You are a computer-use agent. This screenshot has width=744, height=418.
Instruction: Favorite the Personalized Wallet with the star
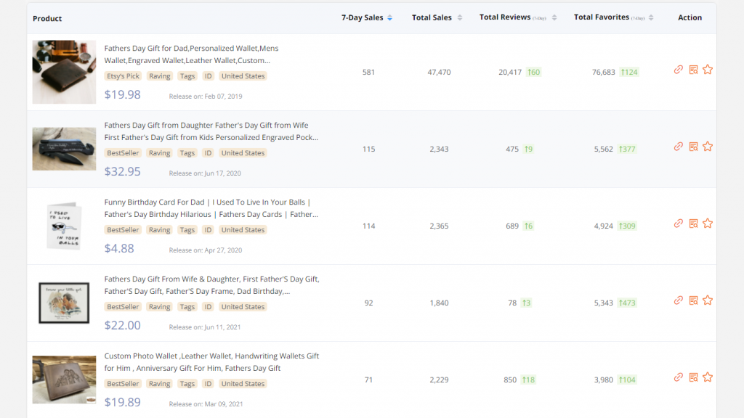point(708,70)
